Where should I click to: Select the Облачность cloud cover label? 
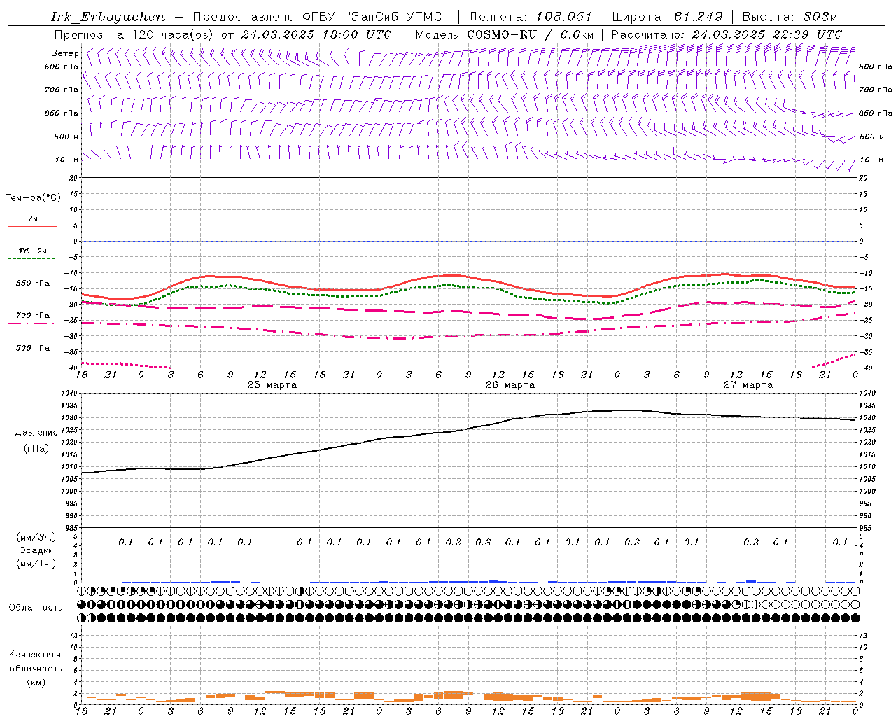pyautogui.click(x=36, y=608)
